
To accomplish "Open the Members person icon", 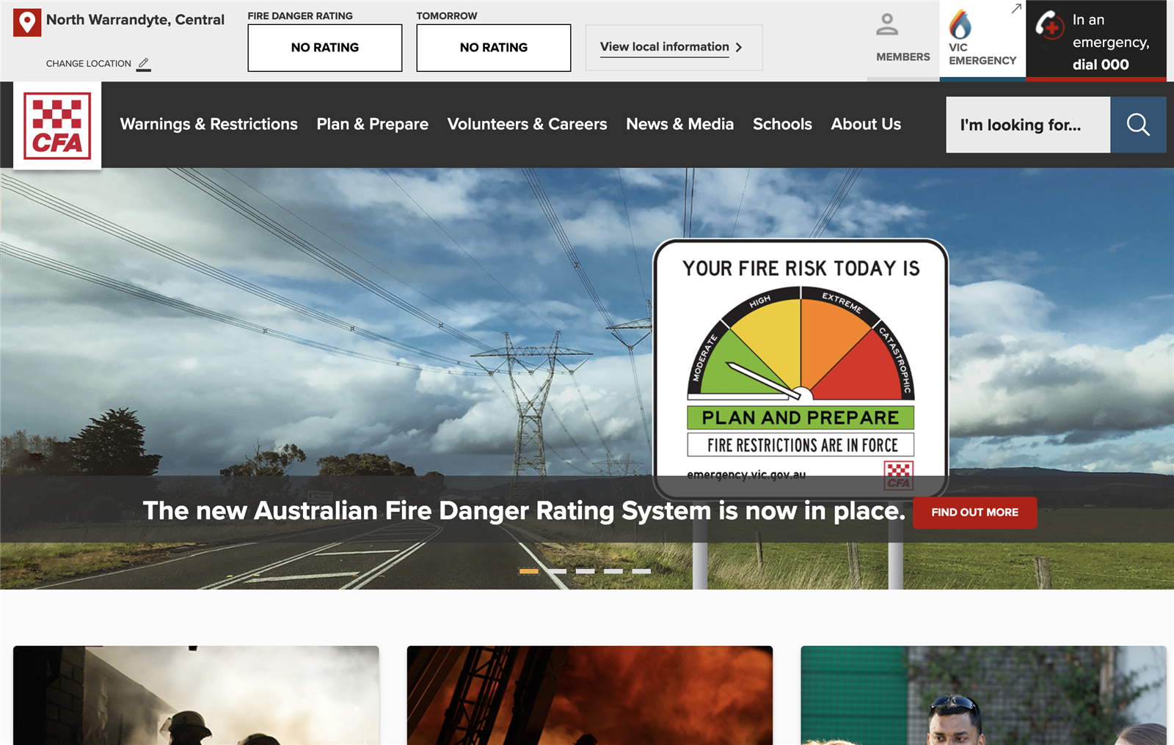I will [x=887, y=25].
